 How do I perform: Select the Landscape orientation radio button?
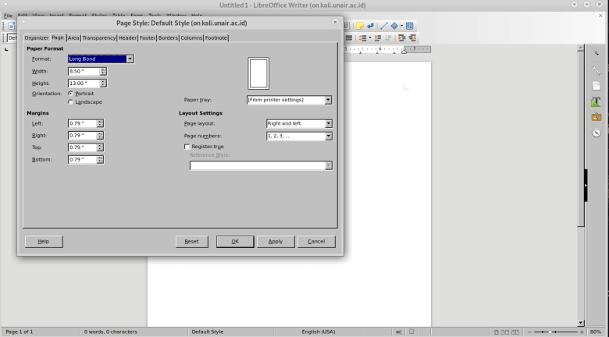tap(71, 102)
